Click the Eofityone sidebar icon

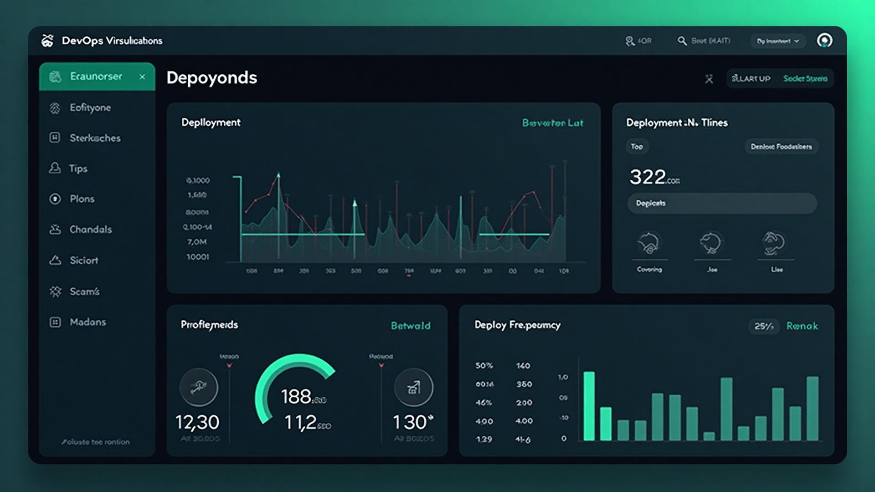pos(55,108)
